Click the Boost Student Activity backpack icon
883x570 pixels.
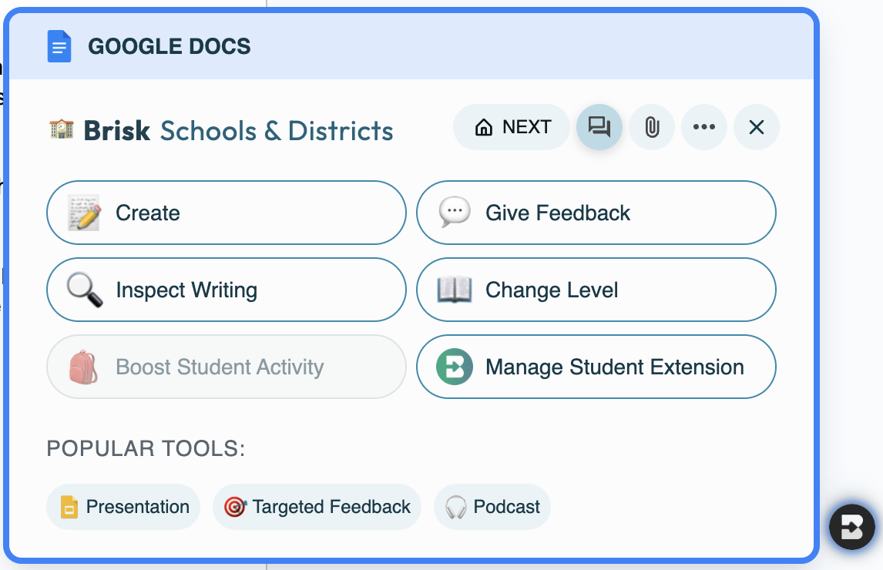83,367
